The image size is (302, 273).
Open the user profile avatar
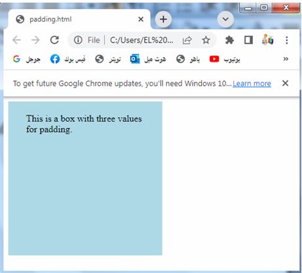[267, 40]
